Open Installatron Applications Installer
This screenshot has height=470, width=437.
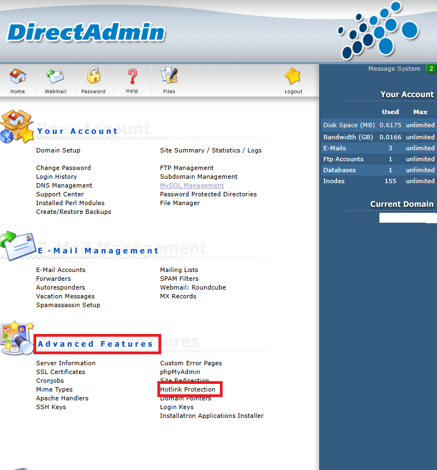tap(212, 416)
